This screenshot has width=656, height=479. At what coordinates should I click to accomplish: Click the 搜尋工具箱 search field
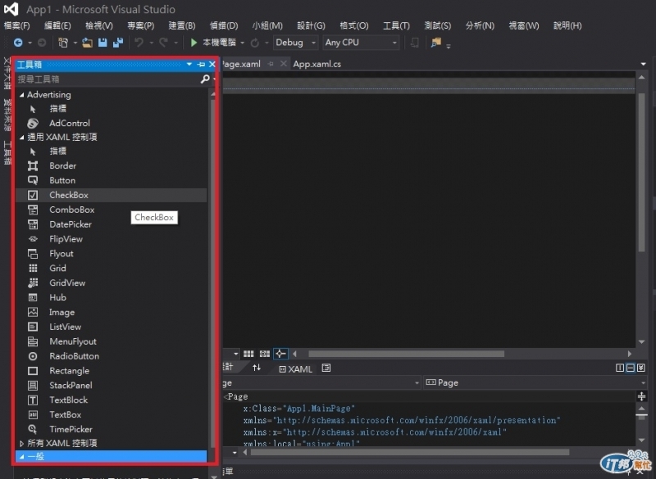click(108, 79)
